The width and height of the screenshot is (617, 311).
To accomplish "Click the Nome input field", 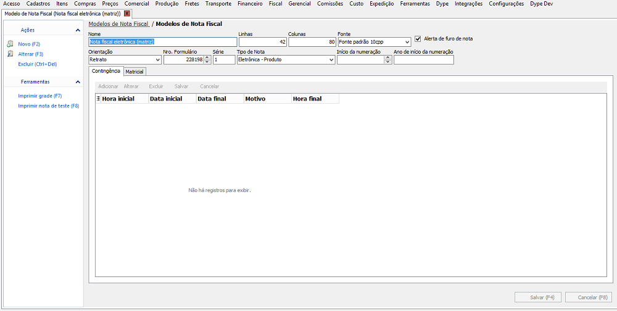I will (x=163, y=42).
